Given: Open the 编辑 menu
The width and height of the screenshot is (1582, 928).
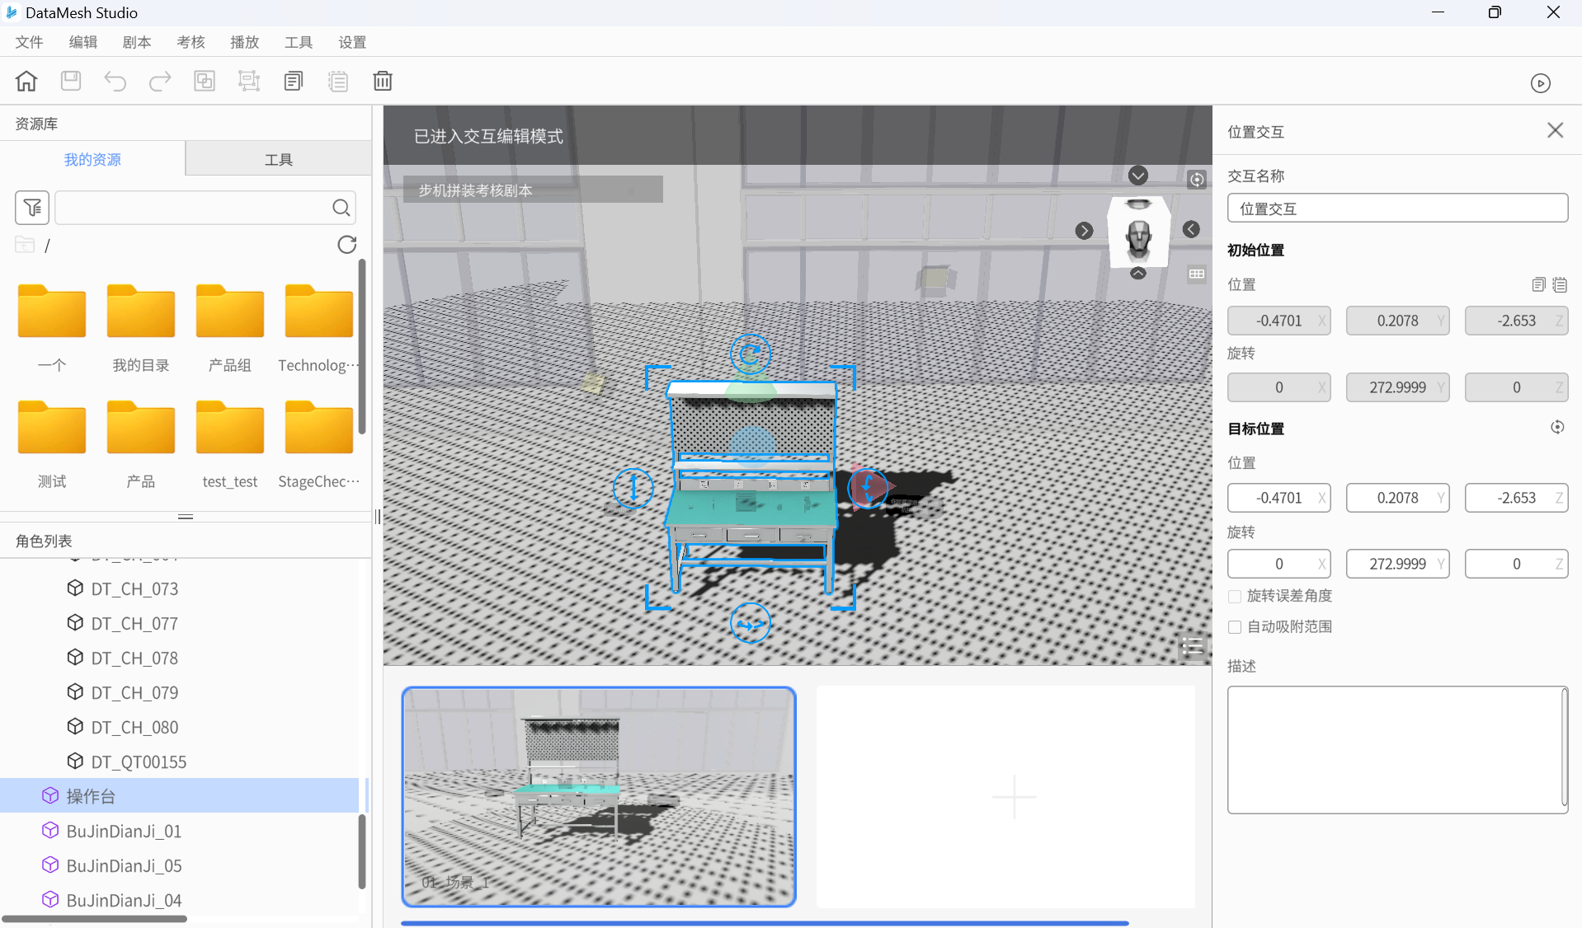Looking at the screenshot, I should click(x=83, y=42).
